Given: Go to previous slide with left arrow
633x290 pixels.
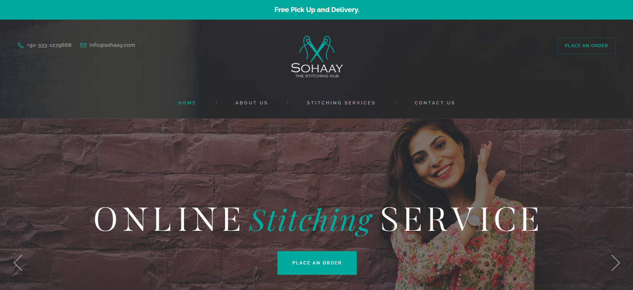Looking at the screenshot, I should (x=18, y=263).
